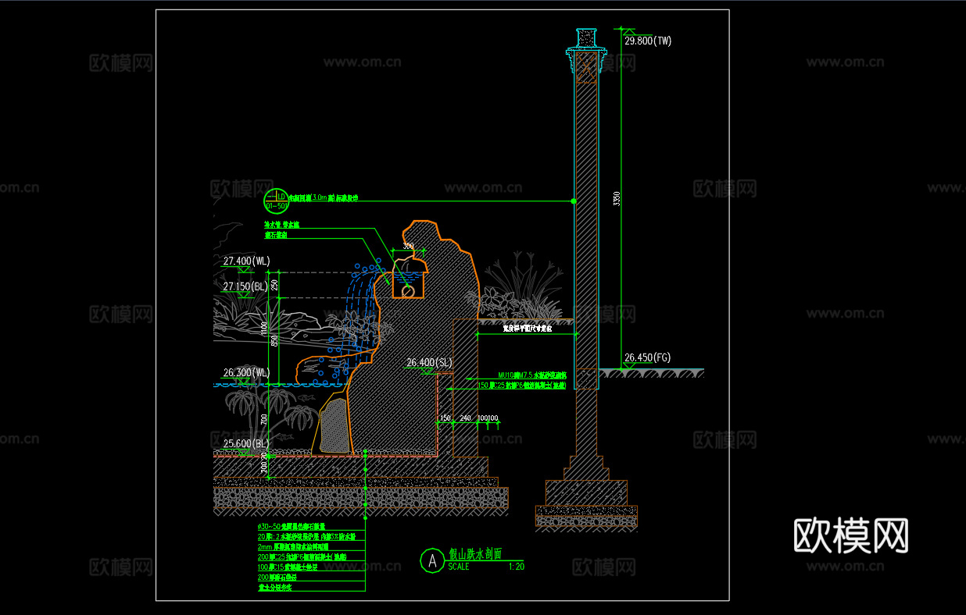Select the 29.800(TW) elevation label
The height and width of the screenshot is (615, 966).
(647, 41)
